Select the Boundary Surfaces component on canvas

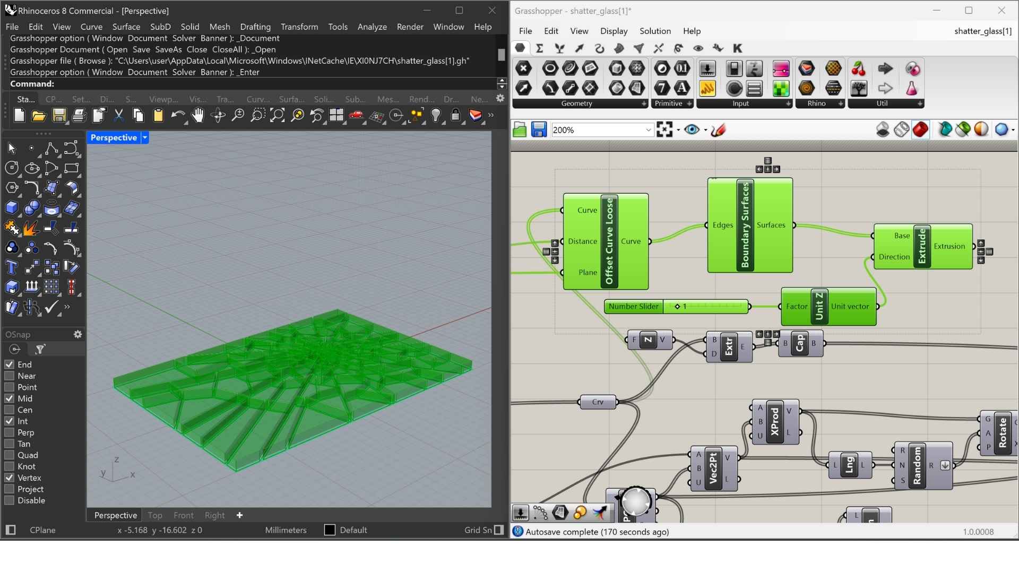click(750, 225)
